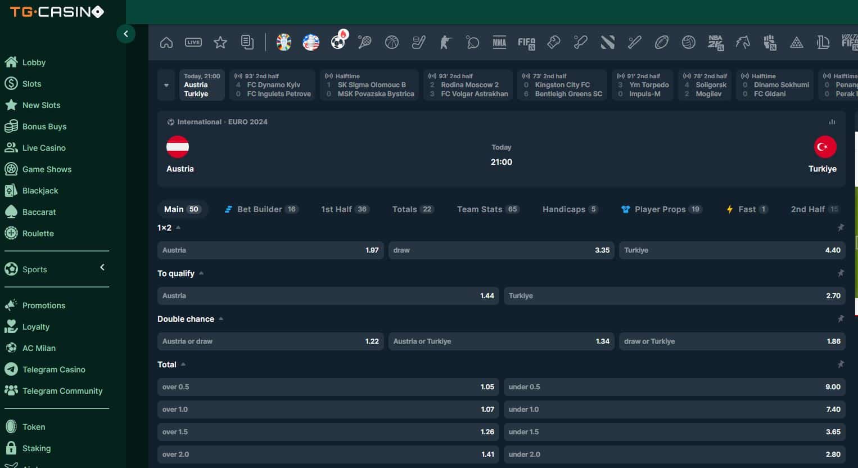Pin the 1x2 market
Screen dimensions: 858x468
841,228
